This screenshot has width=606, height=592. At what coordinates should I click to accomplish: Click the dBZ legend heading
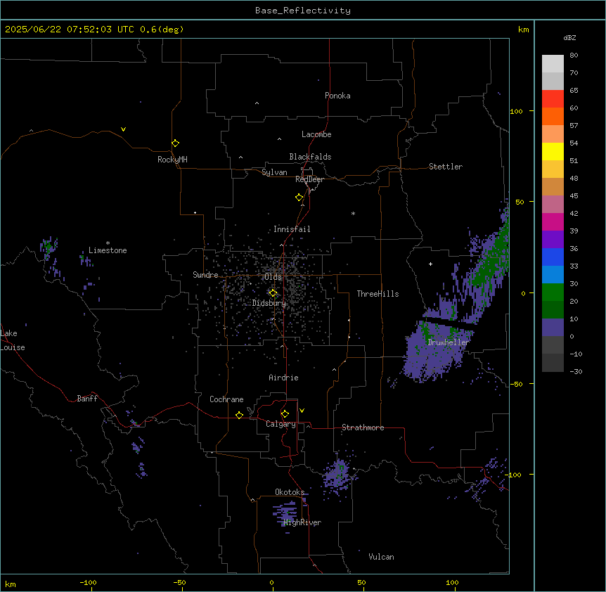click(x=569, y=37)
